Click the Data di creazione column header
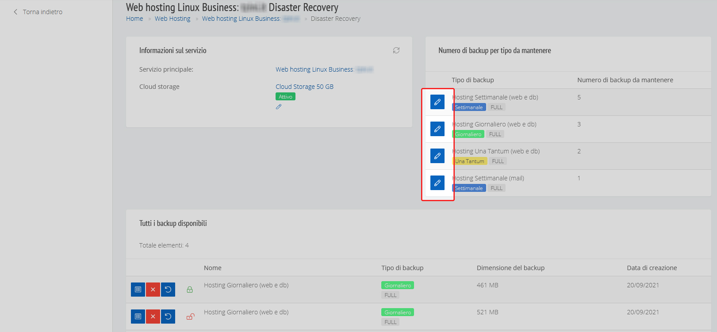The image size is (717, 332). click(652, 268)
